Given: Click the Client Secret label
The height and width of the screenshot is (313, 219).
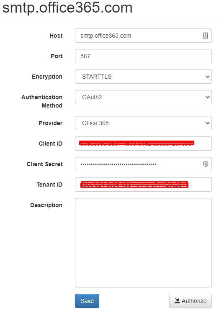Looking at the screenshot, I should pyautogui.click(x=44, y=164).
